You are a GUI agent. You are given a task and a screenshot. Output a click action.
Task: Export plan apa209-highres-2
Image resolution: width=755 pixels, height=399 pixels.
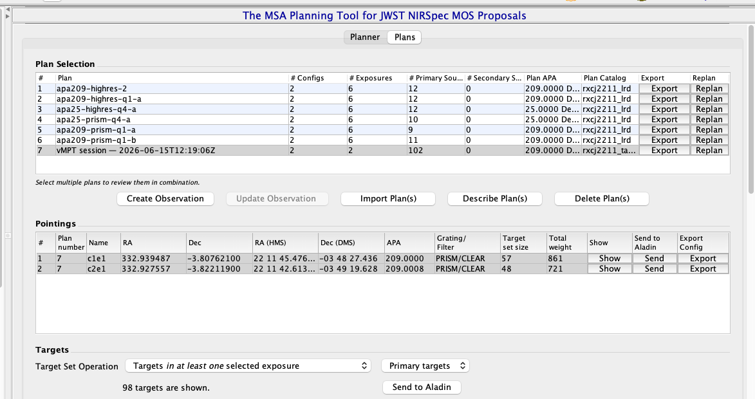664,89
